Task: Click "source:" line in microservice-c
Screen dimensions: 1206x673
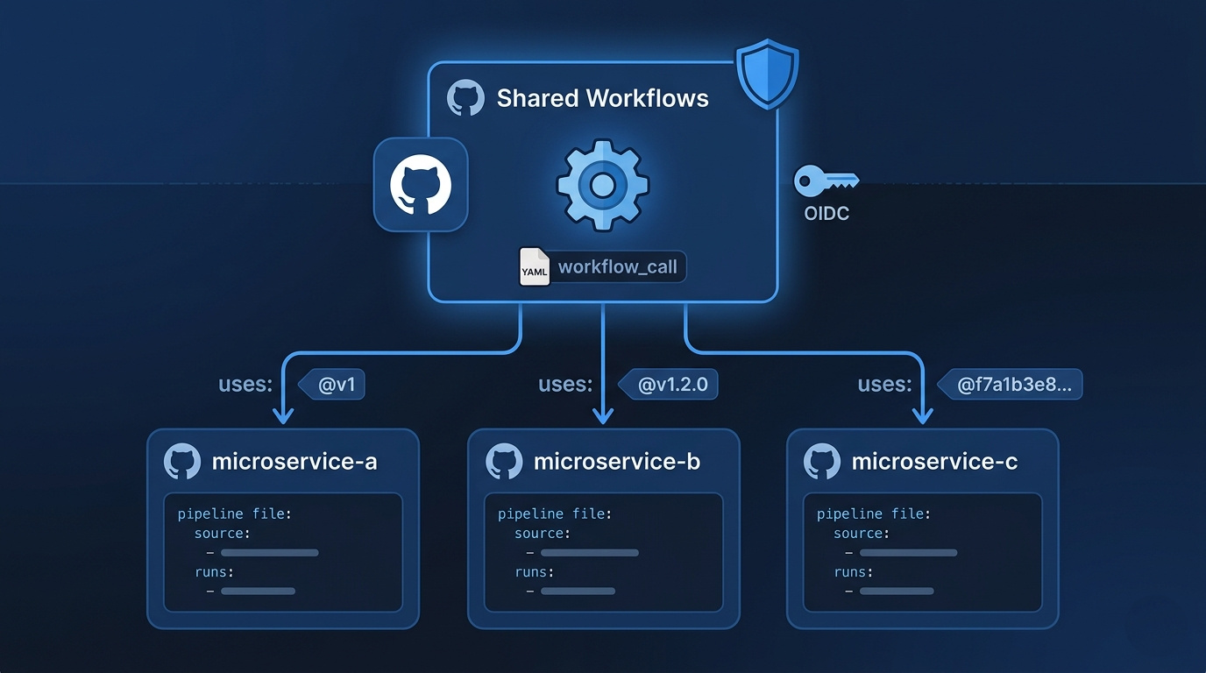Action: pos(862,534)
